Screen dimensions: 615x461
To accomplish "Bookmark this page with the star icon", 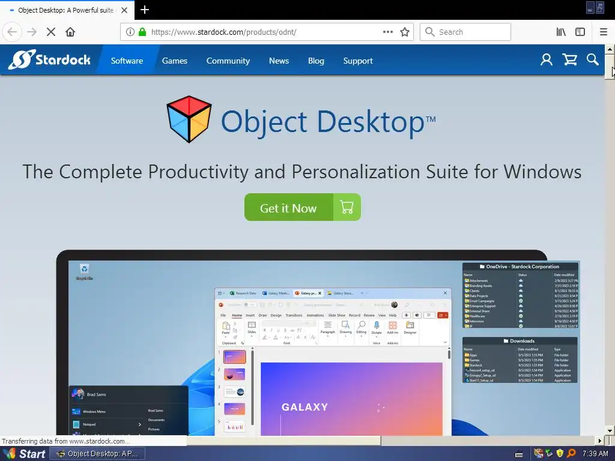I will pos(405,32).
